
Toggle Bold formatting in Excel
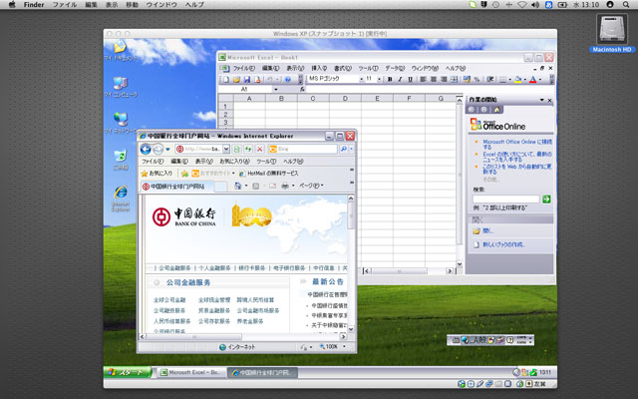pyautogui.click(x=390, y=80)
